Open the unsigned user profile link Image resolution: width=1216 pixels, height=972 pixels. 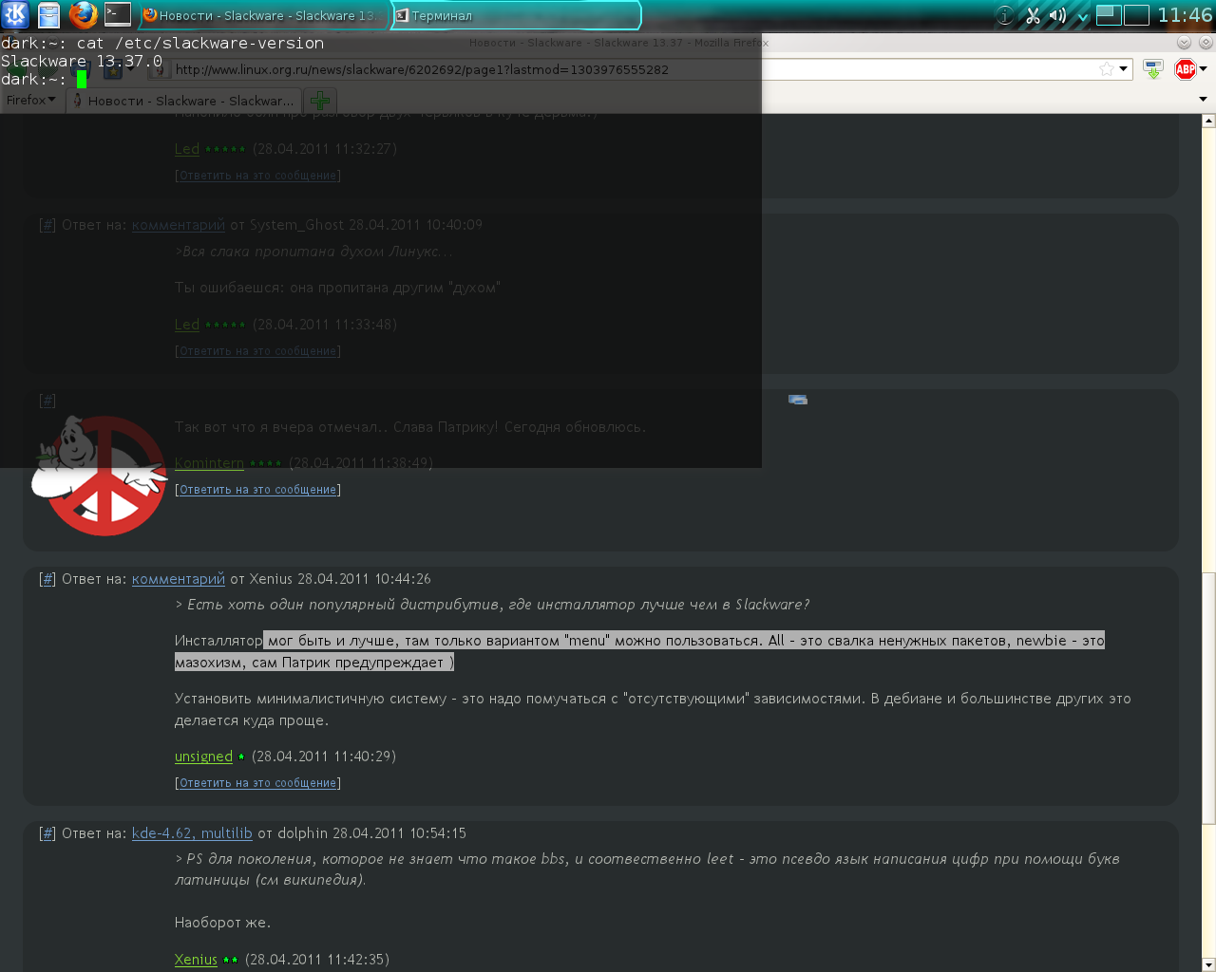tap(203, 757)
